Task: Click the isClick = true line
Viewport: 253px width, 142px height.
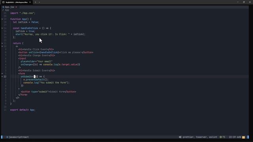Action: 25,31
